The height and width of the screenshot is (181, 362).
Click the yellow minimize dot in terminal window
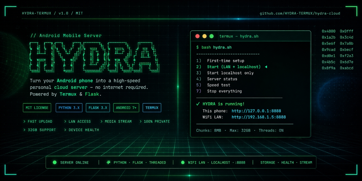point(204,36)
